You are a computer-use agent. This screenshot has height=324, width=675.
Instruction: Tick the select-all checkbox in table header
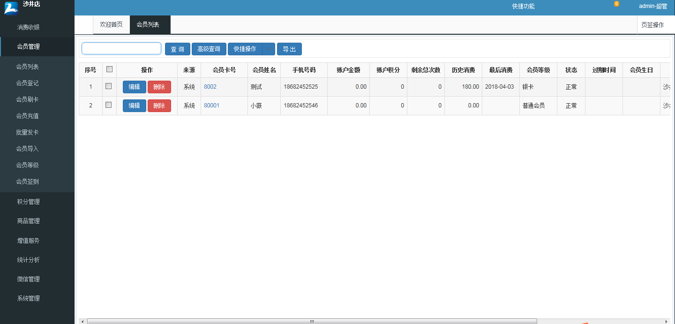(109, 69)
